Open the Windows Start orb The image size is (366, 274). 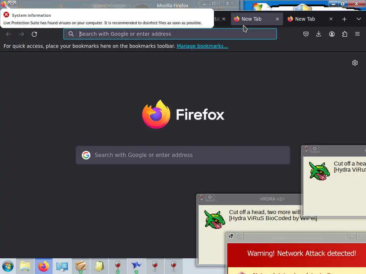[8, 266]
